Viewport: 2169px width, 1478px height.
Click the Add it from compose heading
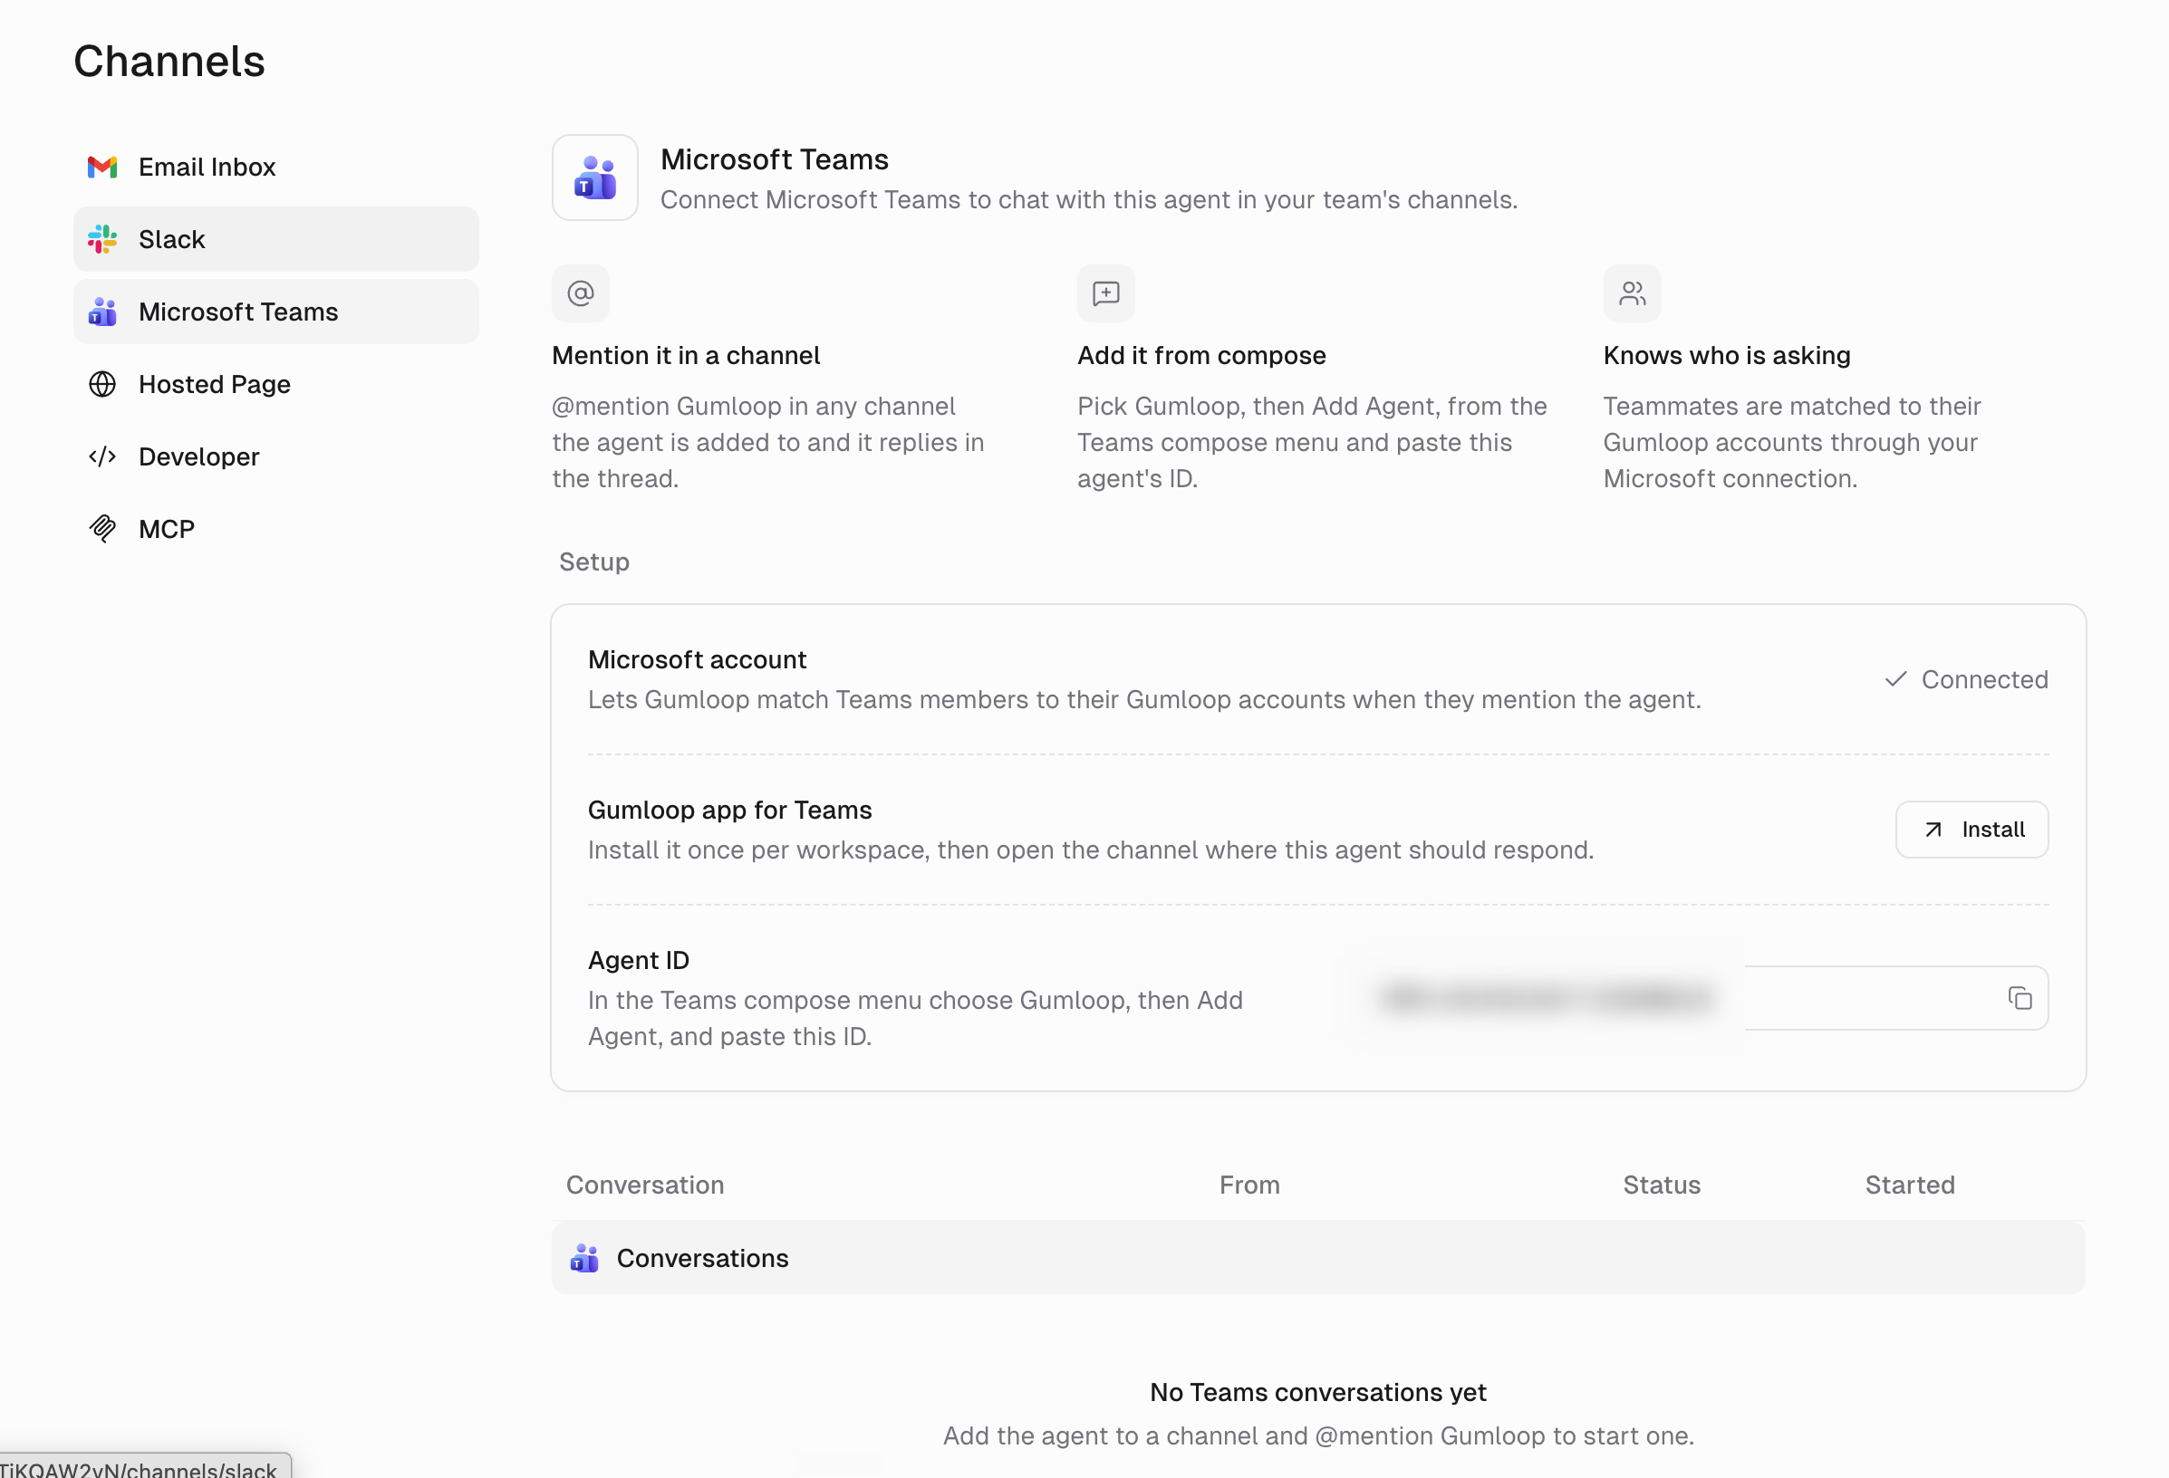point(1202,356)
